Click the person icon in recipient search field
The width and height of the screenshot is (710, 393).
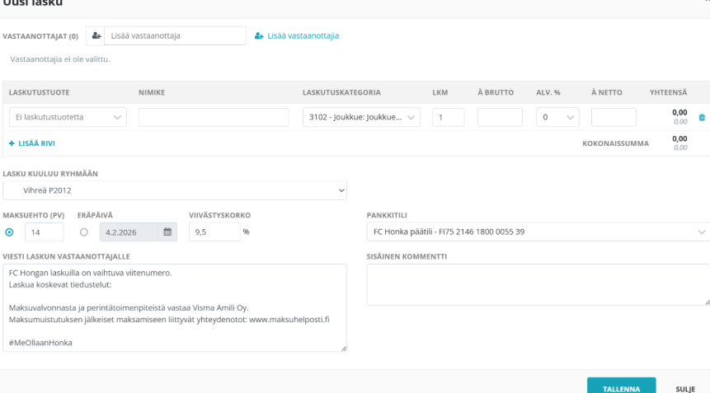pyautogui.click(x=96, y=36)
